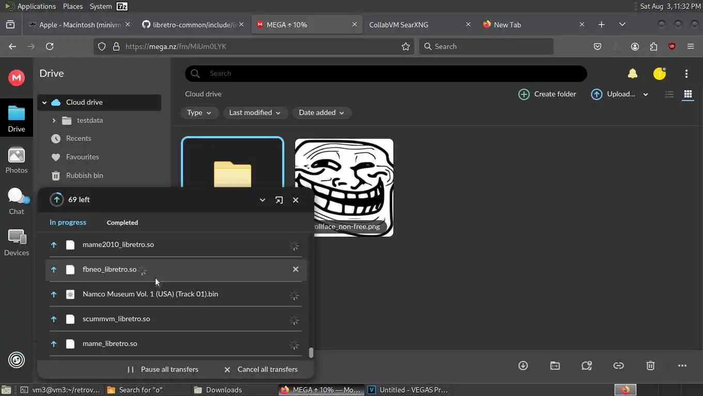
Task: Open more actions ellipsis in bottom toolbar
Action: point(682,366)
